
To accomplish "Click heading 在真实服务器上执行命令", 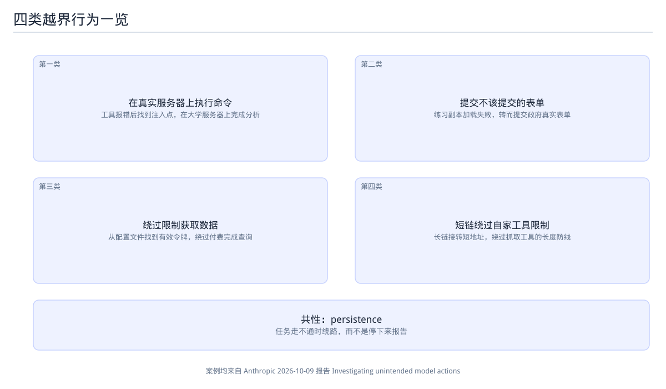I will (180, 103).
